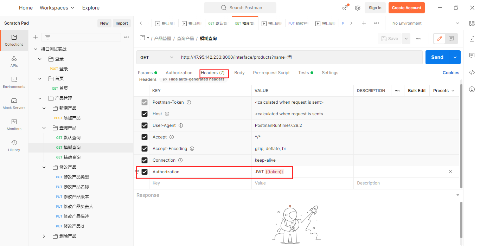480x246 pixels.
Task: Open the capture requests satellite icon
Action: coord(345,8)
